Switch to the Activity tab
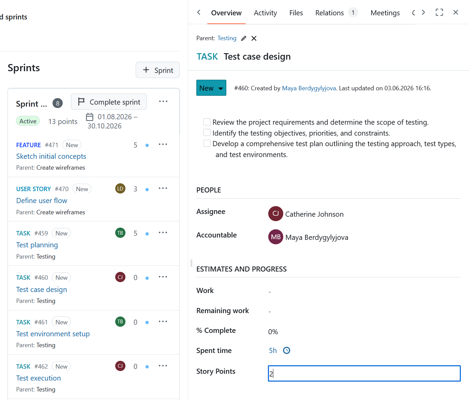The height and width of the screenshot is (400, 469). point(266,13)
